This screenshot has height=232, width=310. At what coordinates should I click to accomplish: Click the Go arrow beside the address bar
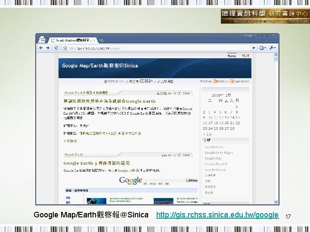point(254,48)
